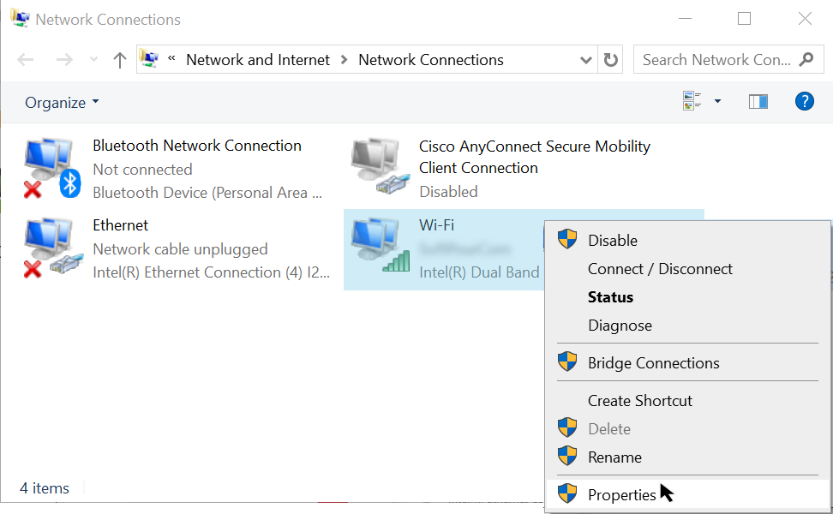This screenshot has height=514, width=833.
Task: Click the Intel(R) Dual Band device text
Action: (x=479, y=272)
